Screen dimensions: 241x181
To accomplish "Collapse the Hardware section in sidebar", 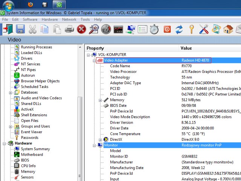I will pos(5,143).
